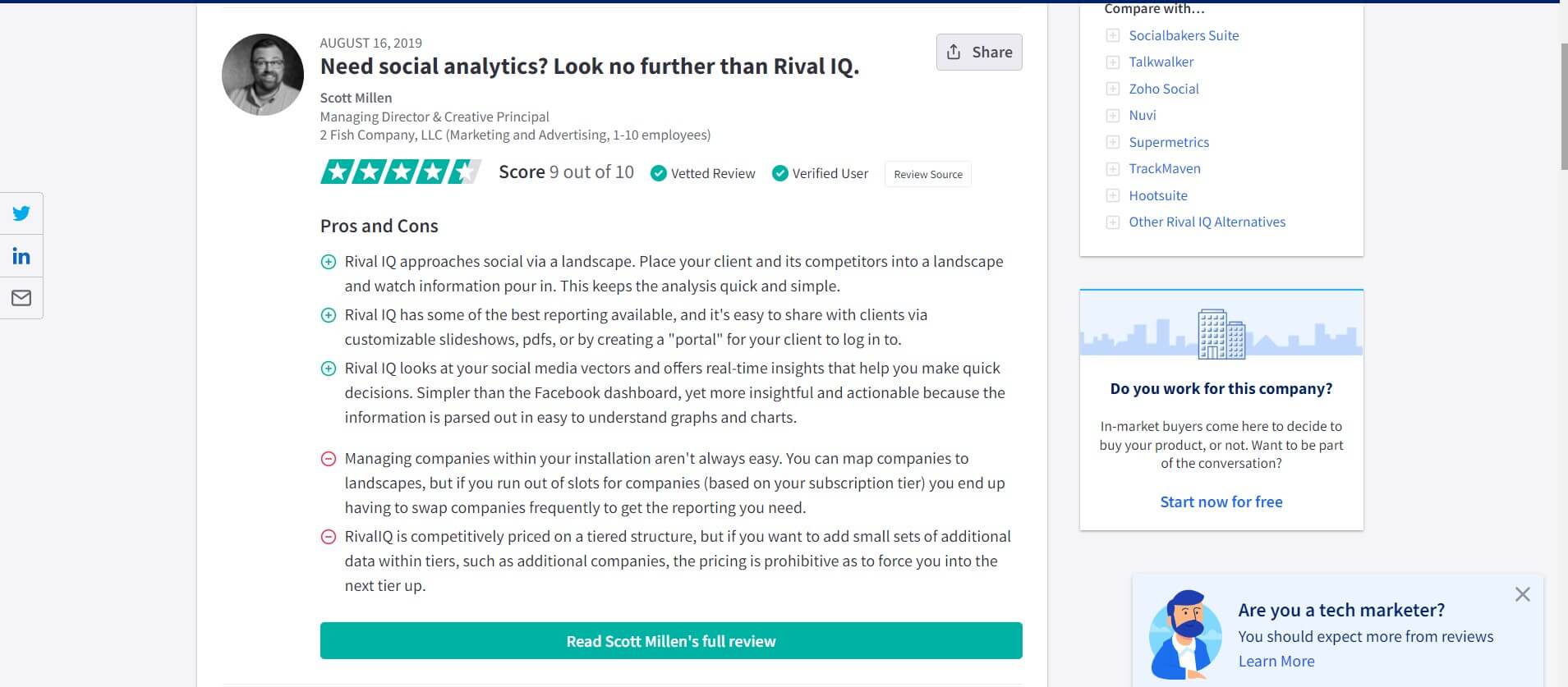Click Learn More in marketer popup
Viewport: 1568px width, 687px height.
click(x=1276, y=661)
